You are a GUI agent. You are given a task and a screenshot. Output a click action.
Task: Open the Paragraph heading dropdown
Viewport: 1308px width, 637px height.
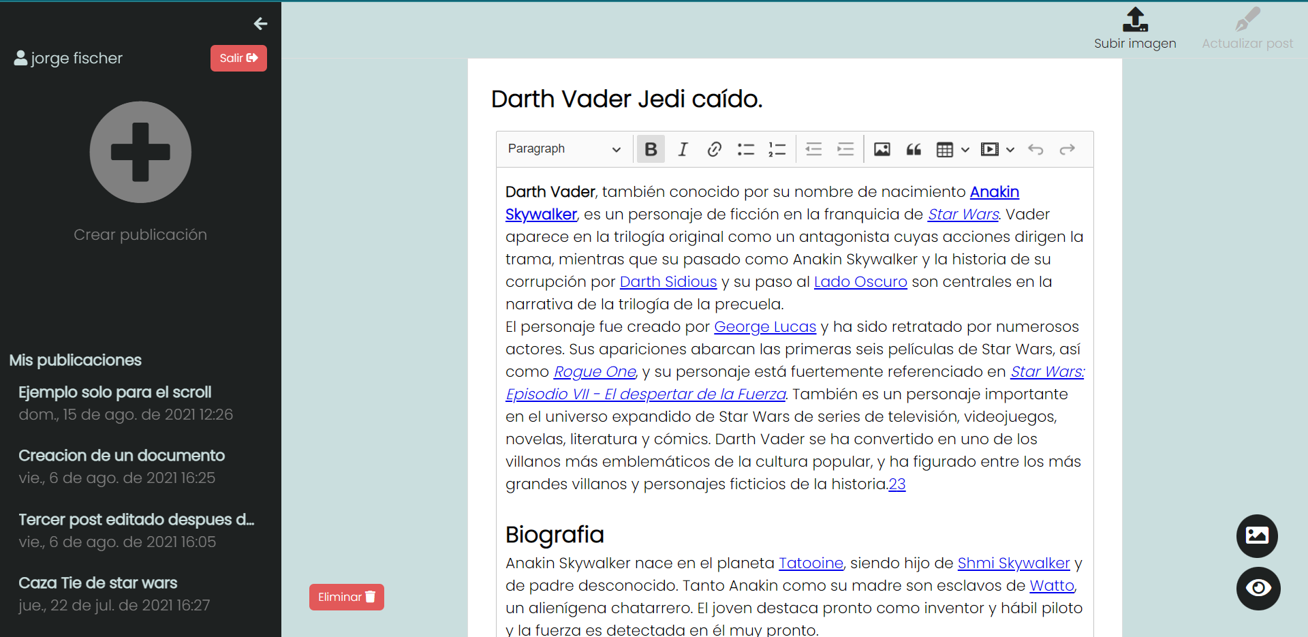(x=564, y=149)
